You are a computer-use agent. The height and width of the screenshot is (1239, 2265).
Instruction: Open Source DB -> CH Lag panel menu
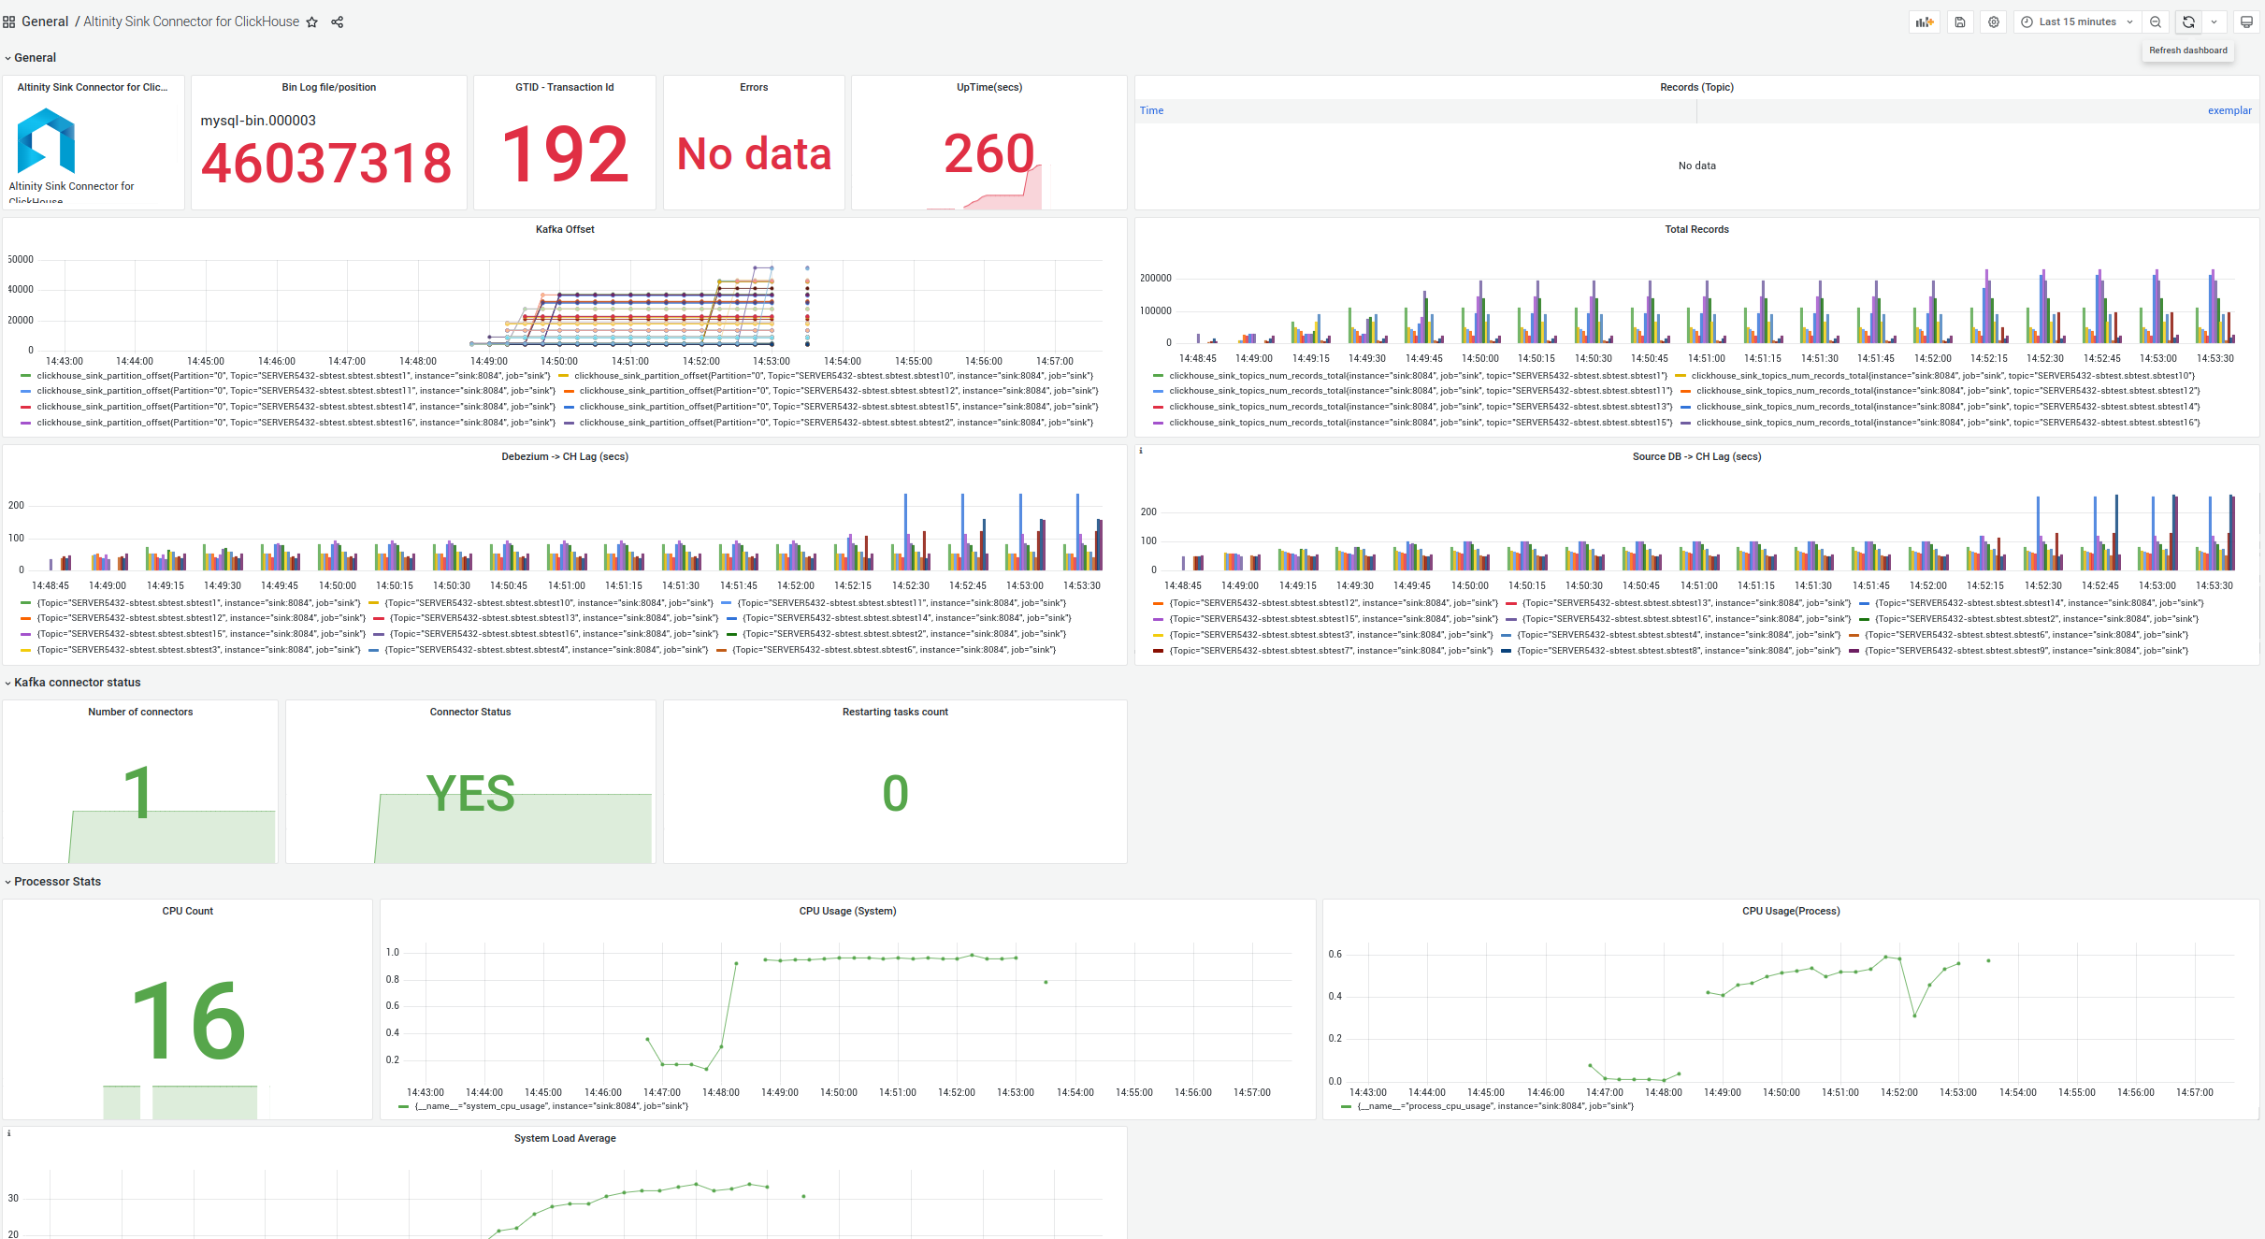(x=1696, y=456)
